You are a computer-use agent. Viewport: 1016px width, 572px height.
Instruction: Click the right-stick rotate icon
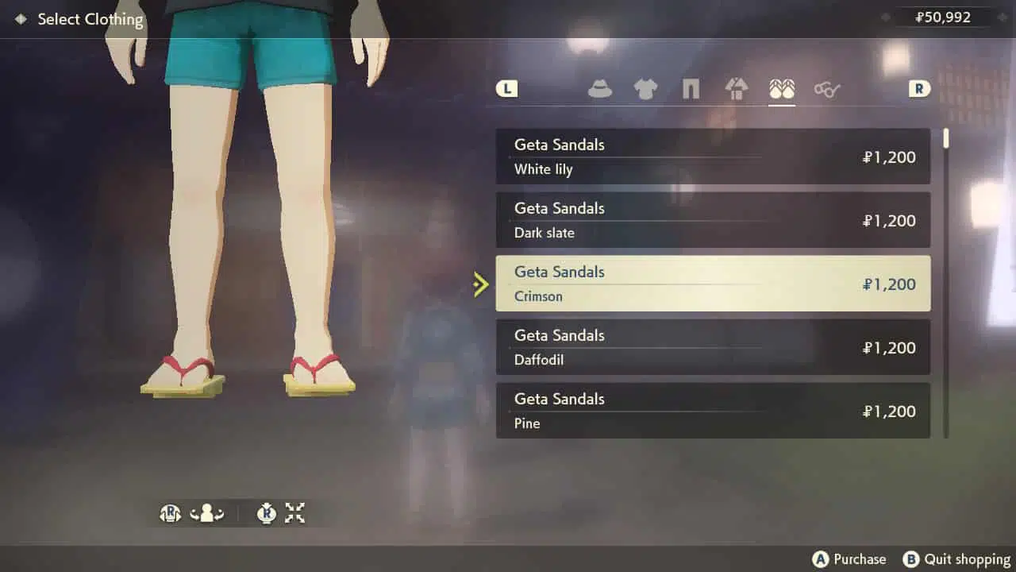click(x=171, y=513)
